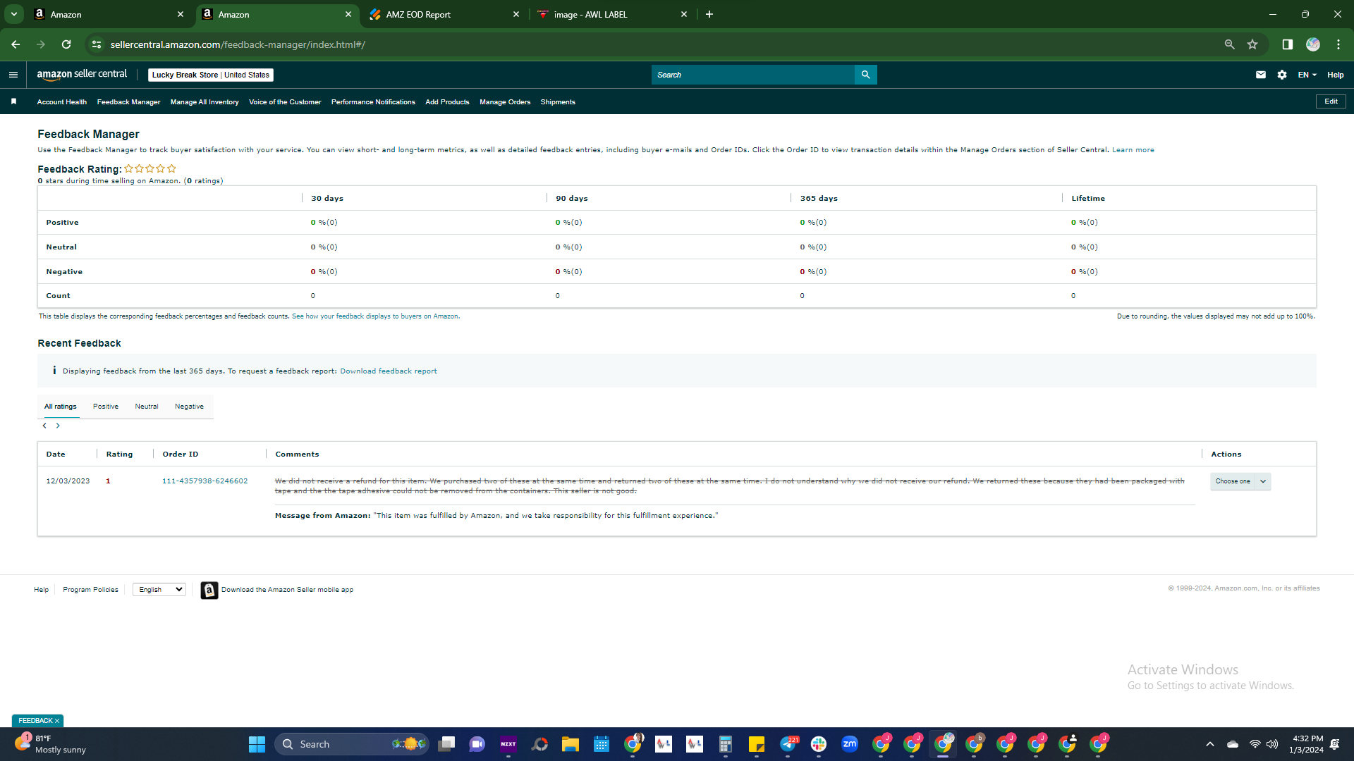The image size is (1354, 761).
Task: Open Shipments in the navigation bar
Action: point(558,102)
